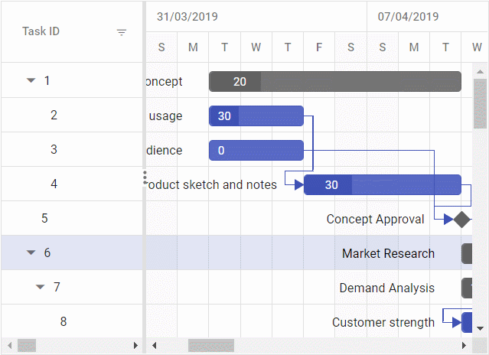Open the Task ID column filter menu

pos(122,32)
